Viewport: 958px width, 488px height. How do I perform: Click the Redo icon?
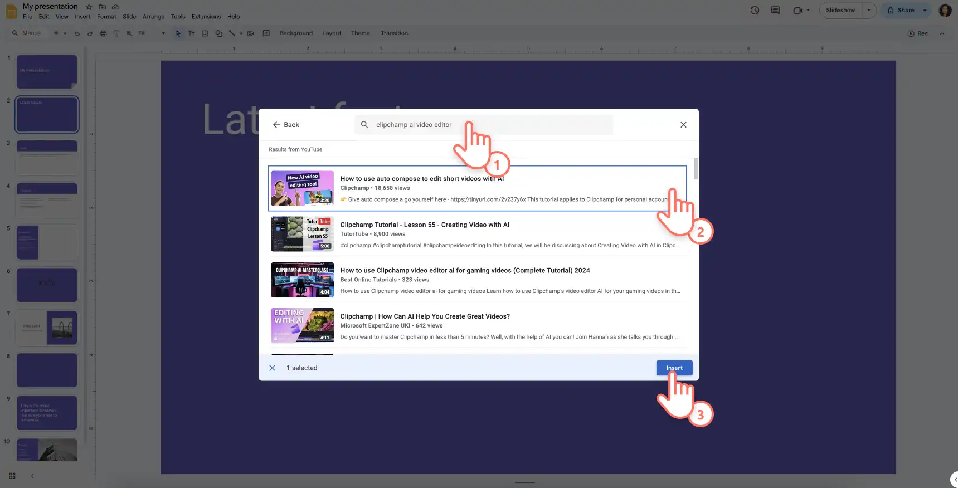tap(90, 33)
